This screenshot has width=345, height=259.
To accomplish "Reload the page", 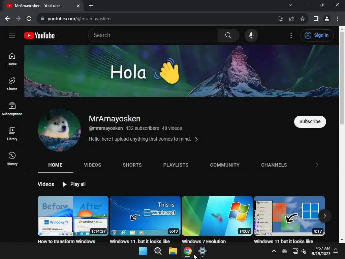I will click(29, 19).
